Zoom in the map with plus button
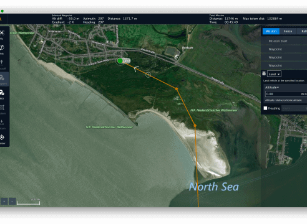 click(x=4, y=201)
